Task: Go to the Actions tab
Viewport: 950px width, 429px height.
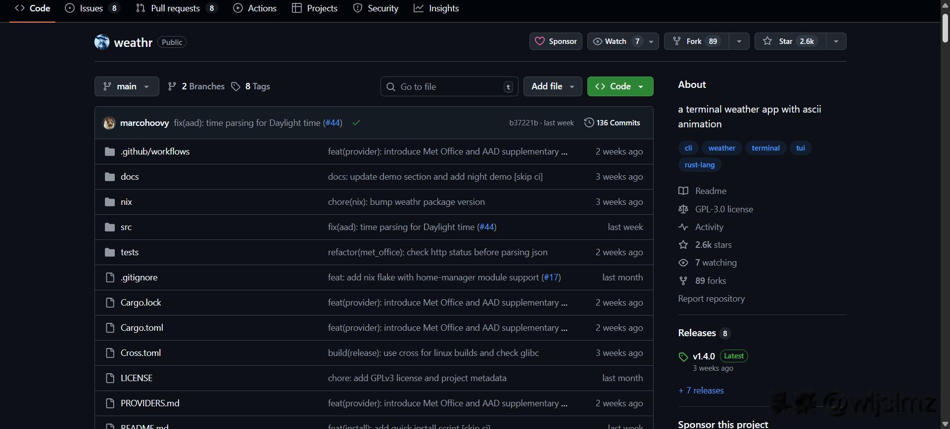Action: (x=255, y=8)
